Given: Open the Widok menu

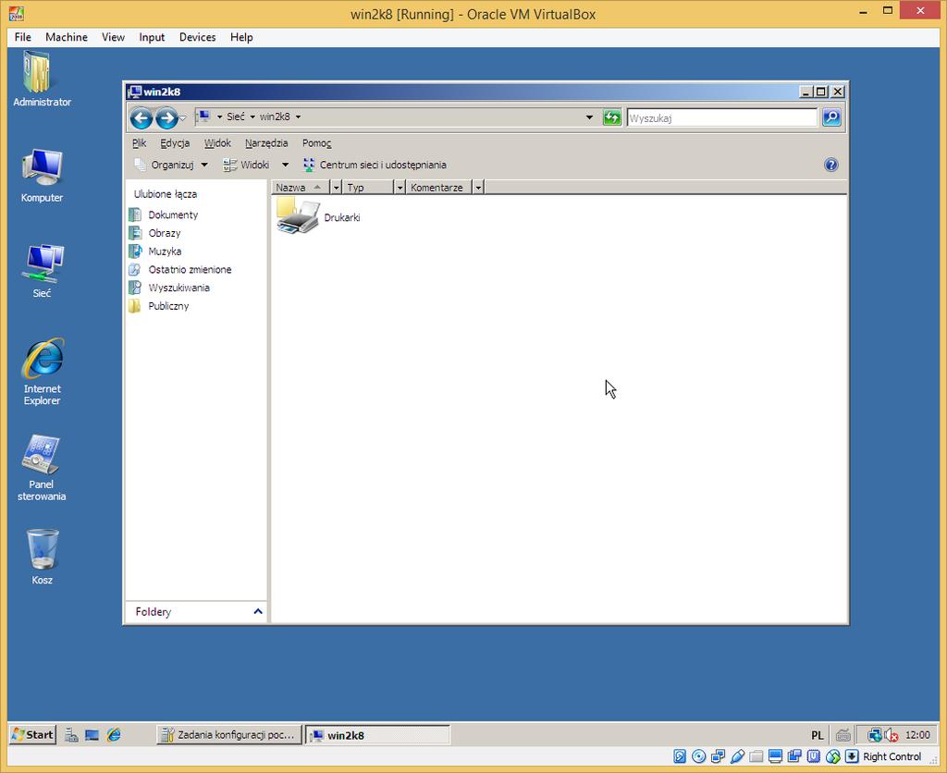Looking at the screenshot, I should [x=217, y=143].
